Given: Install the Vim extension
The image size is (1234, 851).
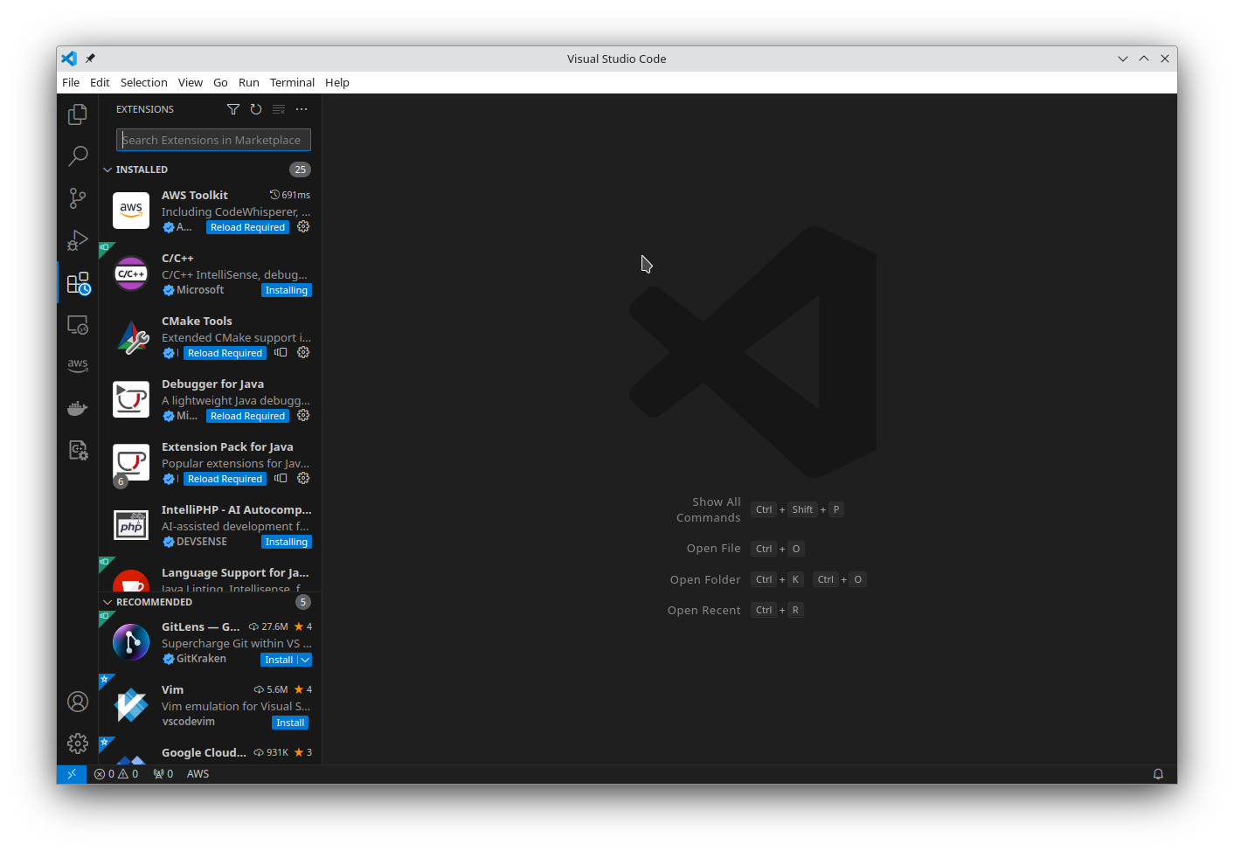Looking at the screenshot, I should click(x=290, y=723).
